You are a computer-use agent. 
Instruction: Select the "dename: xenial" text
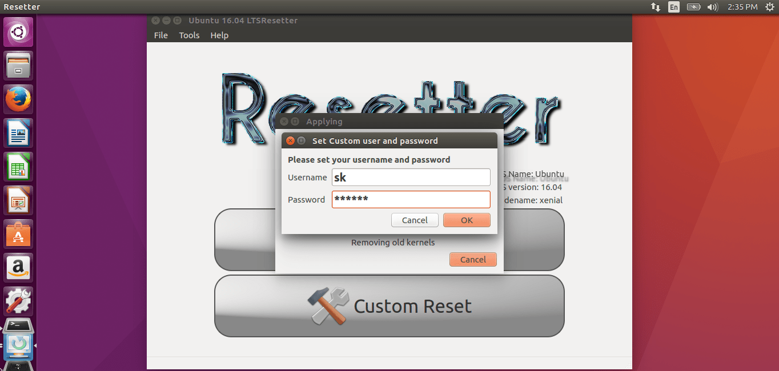point(533,200)
